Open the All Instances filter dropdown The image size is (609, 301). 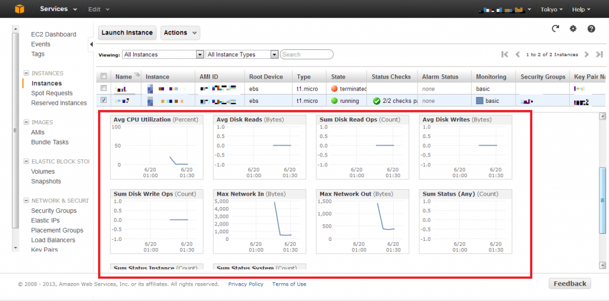(163, 54)
